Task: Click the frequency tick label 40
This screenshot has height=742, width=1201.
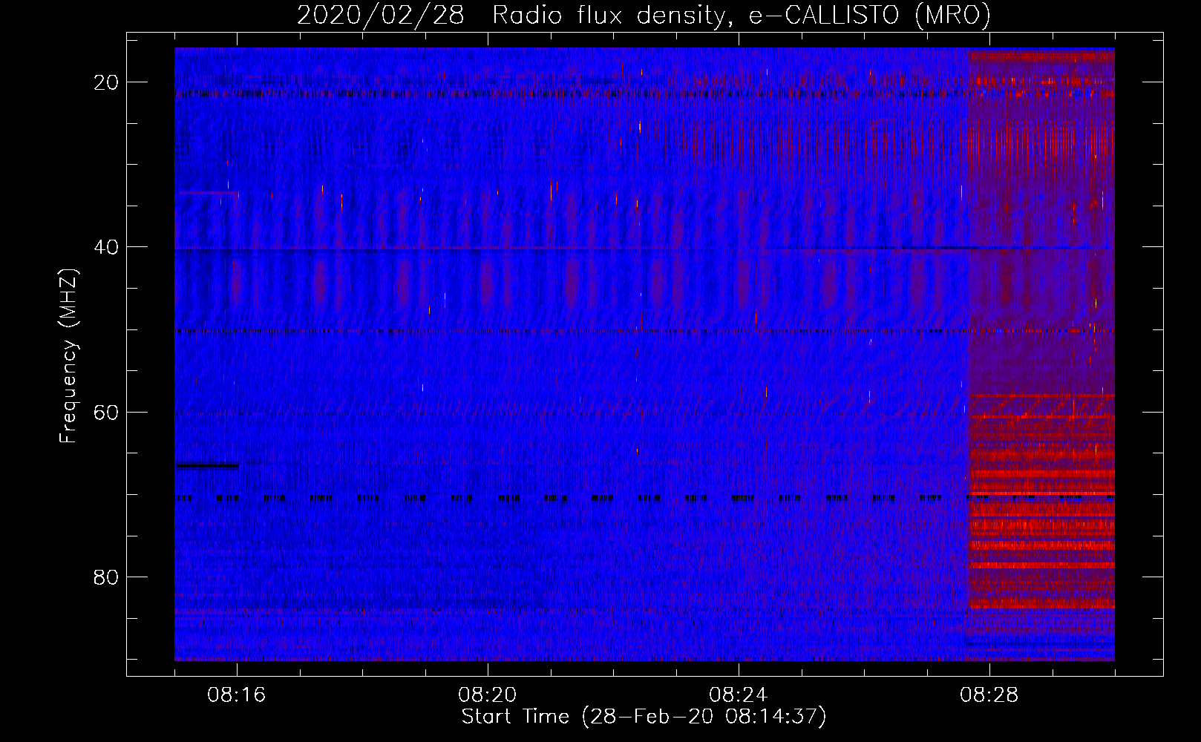Action: tap(106, 247)
